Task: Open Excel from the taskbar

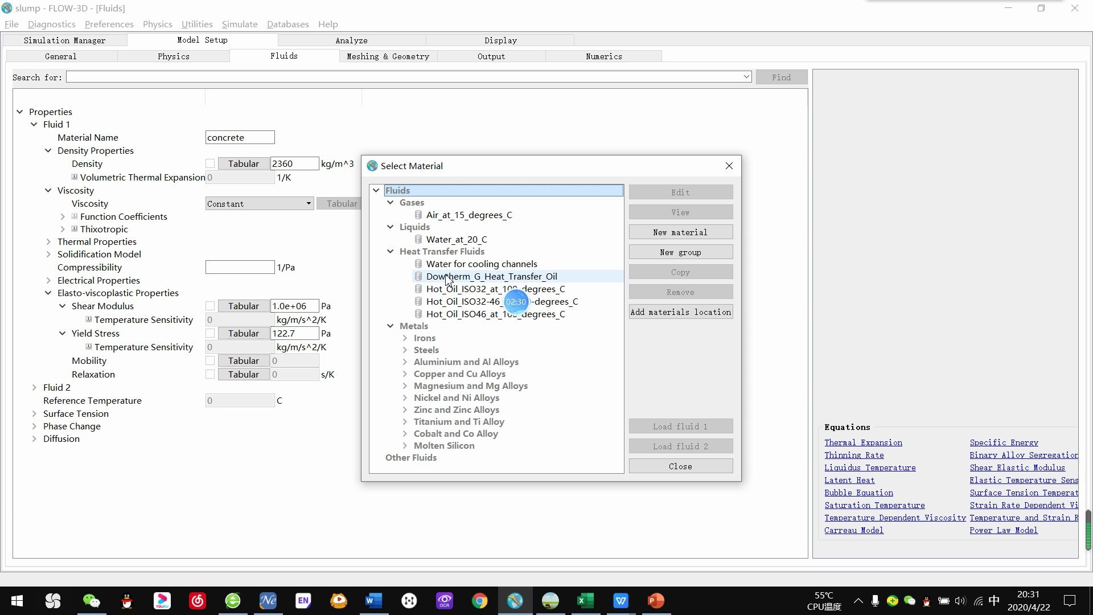Action: point(585,601)
